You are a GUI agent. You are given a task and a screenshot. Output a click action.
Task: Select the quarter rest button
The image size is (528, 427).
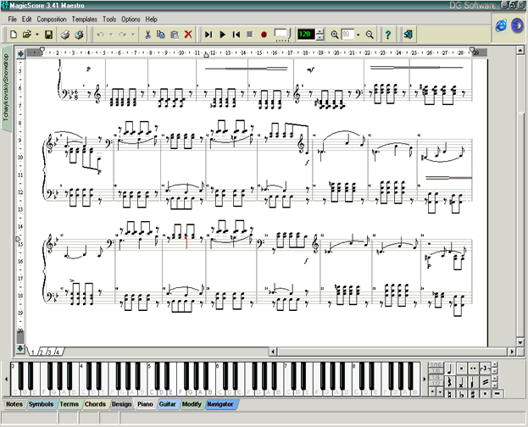click(x=449, y=382)
